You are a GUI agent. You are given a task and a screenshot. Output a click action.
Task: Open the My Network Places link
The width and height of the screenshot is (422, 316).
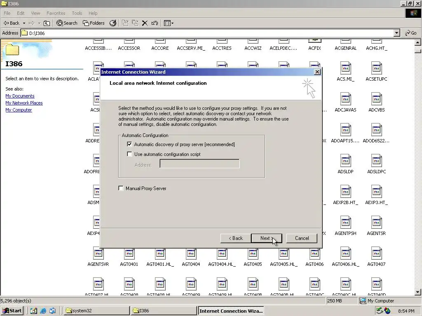tap(24, 103)
